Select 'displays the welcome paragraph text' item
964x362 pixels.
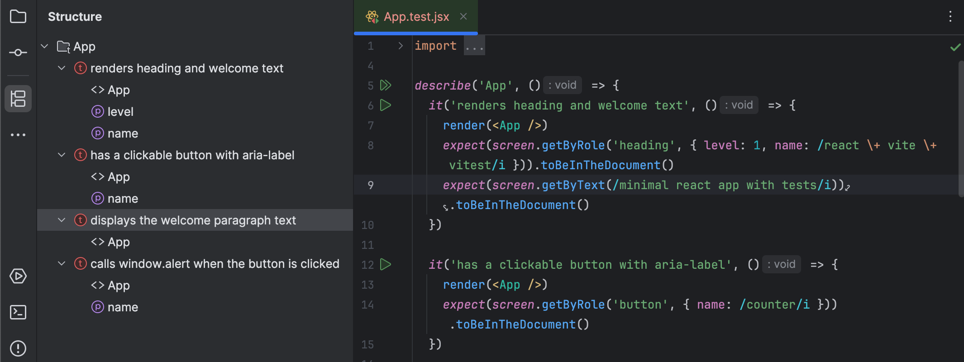(x=193, y=220)
